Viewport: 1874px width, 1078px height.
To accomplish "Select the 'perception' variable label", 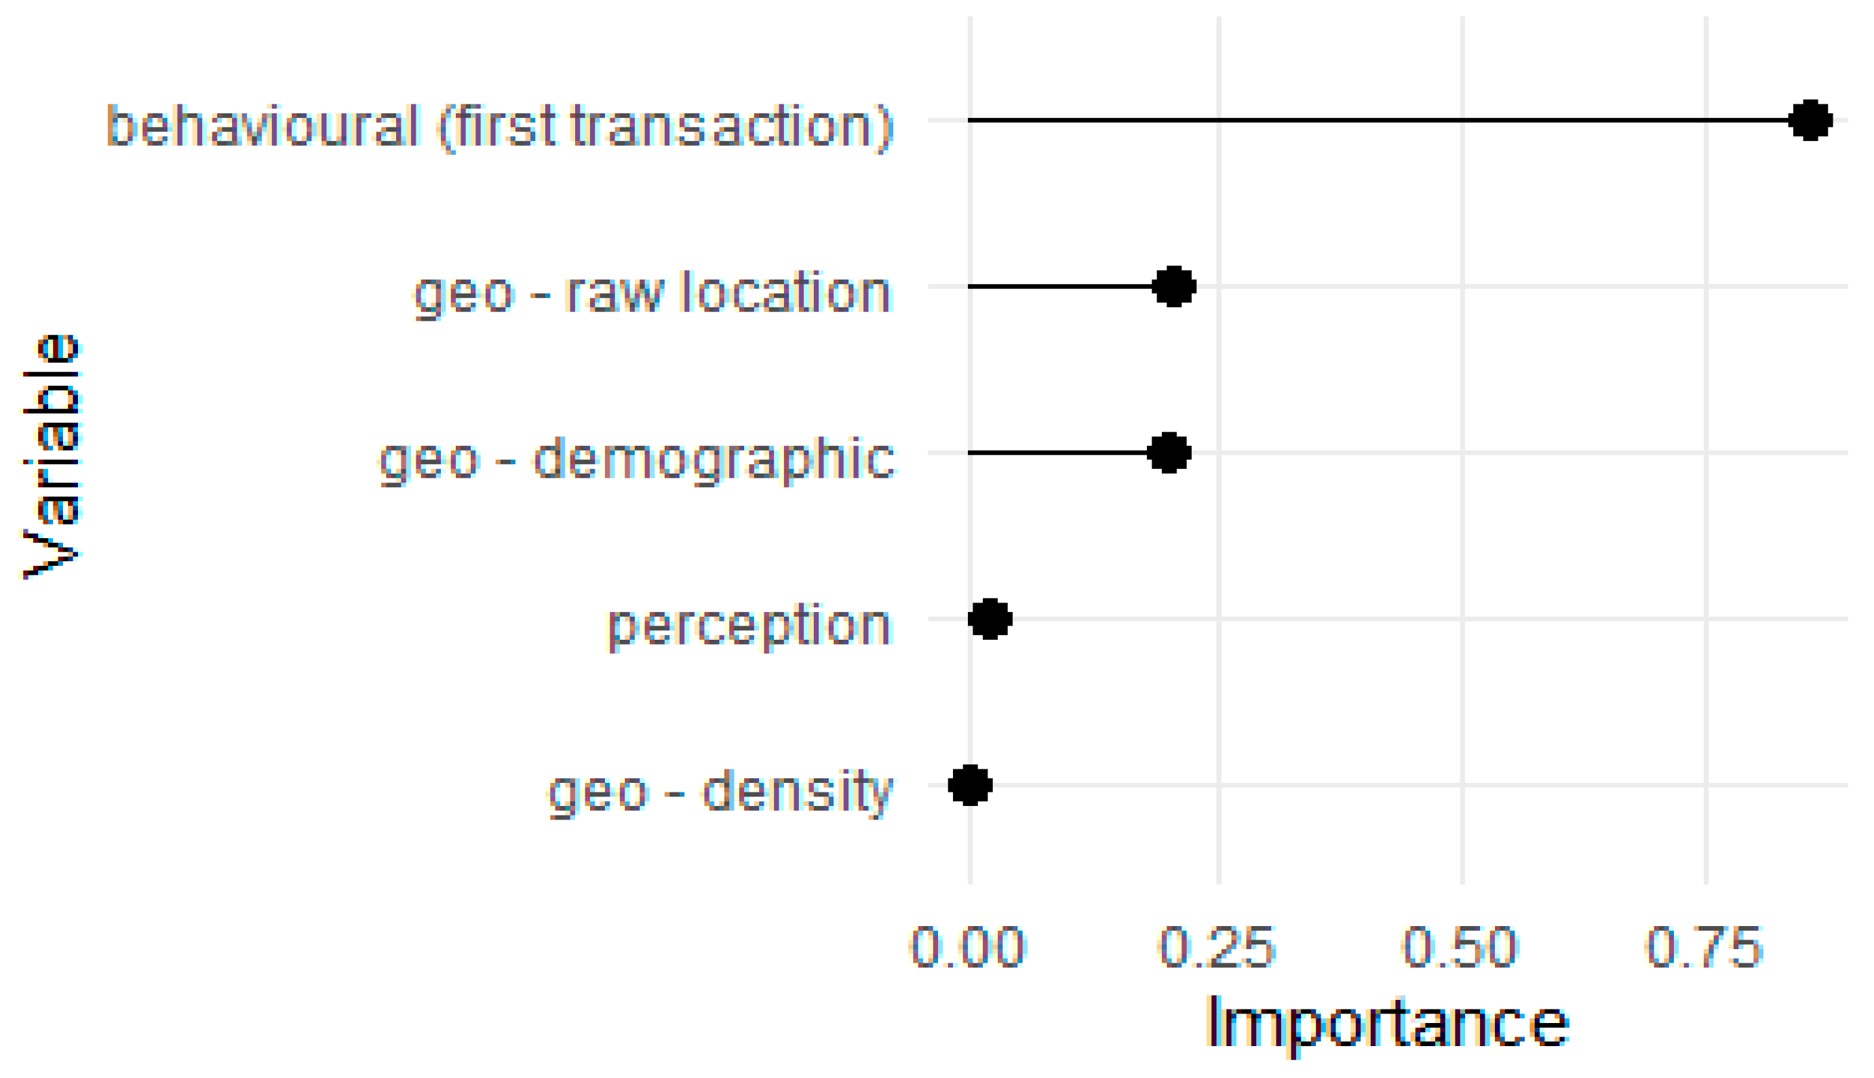I will pos(749,625).
